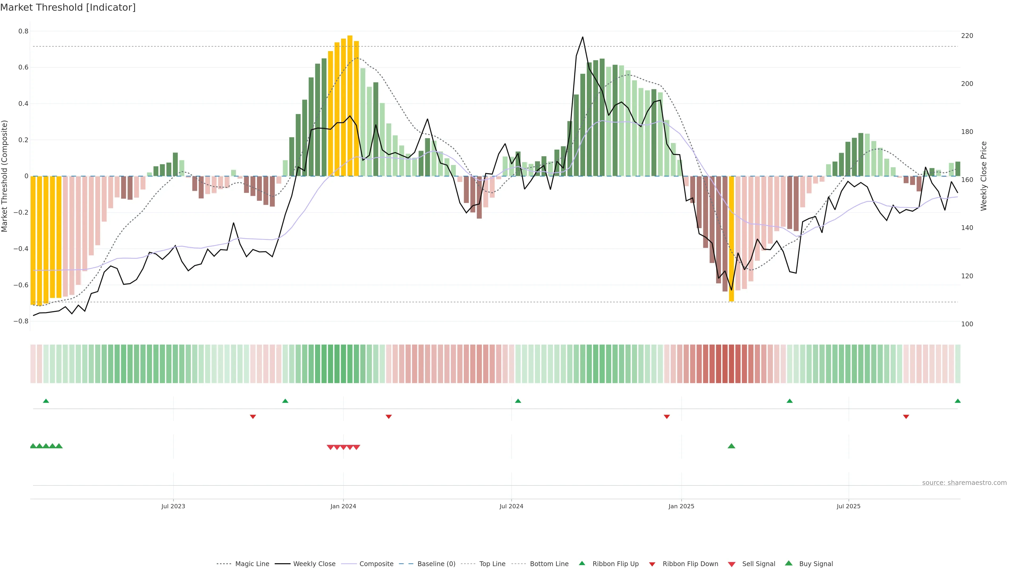Click the source: sharemaestro.com text
The image size is (1020, 573).
[964, 483]
